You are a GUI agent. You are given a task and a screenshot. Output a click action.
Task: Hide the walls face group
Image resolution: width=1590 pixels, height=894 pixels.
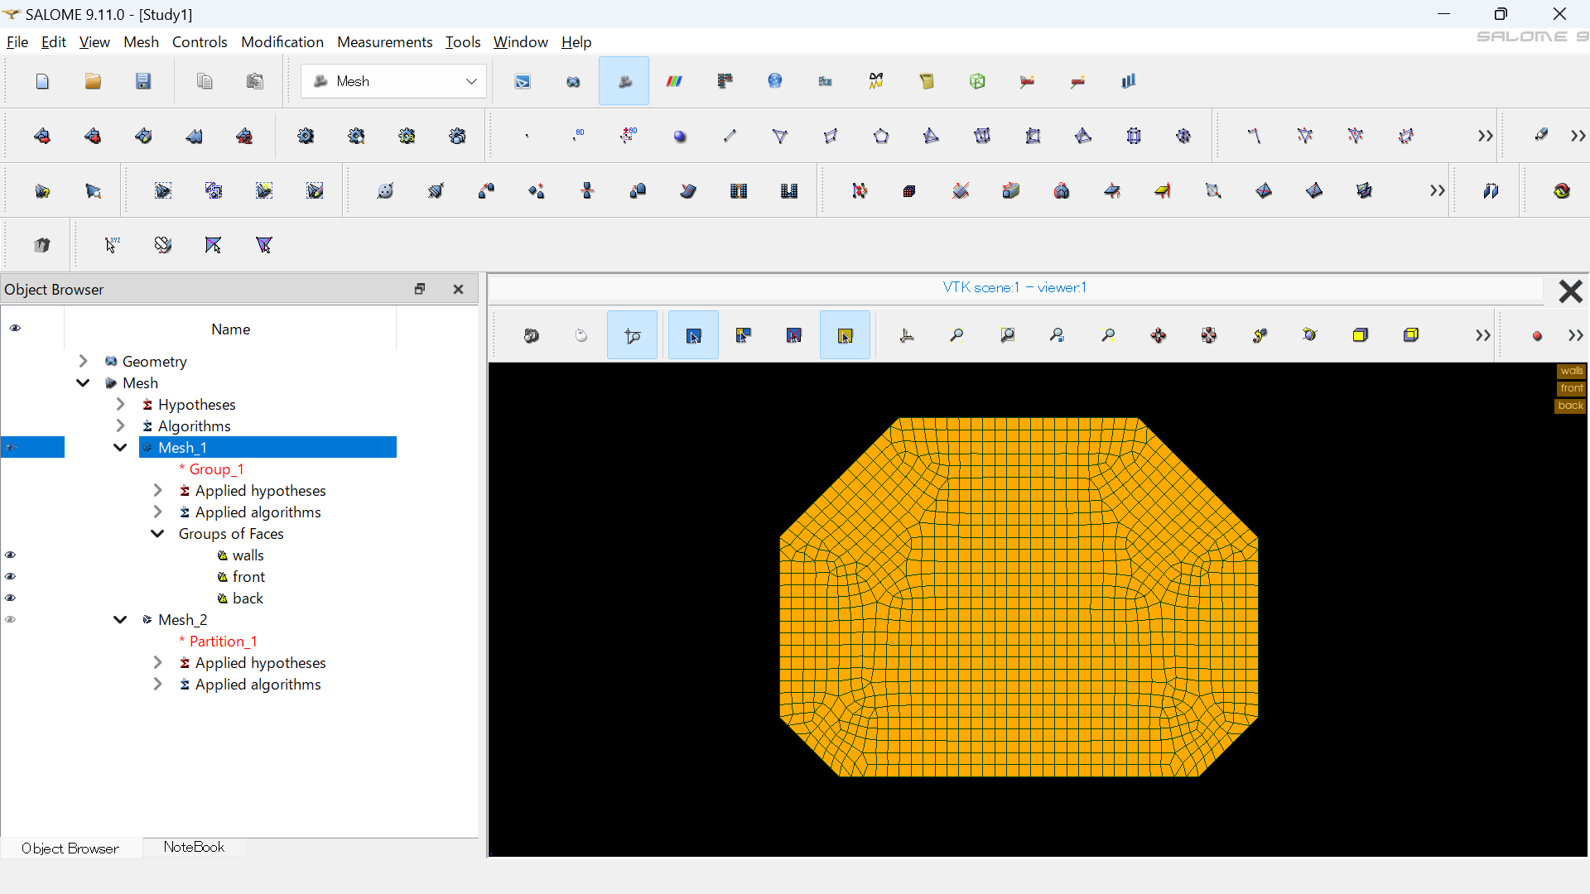pyautogui.click(x=11, y=555)
